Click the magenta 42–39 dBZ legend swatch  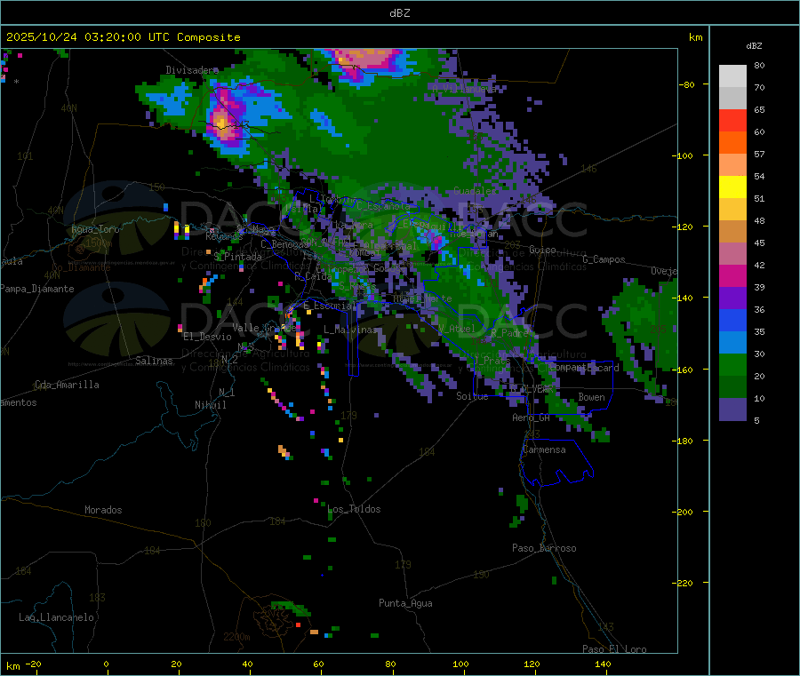[x=732, y=275]
